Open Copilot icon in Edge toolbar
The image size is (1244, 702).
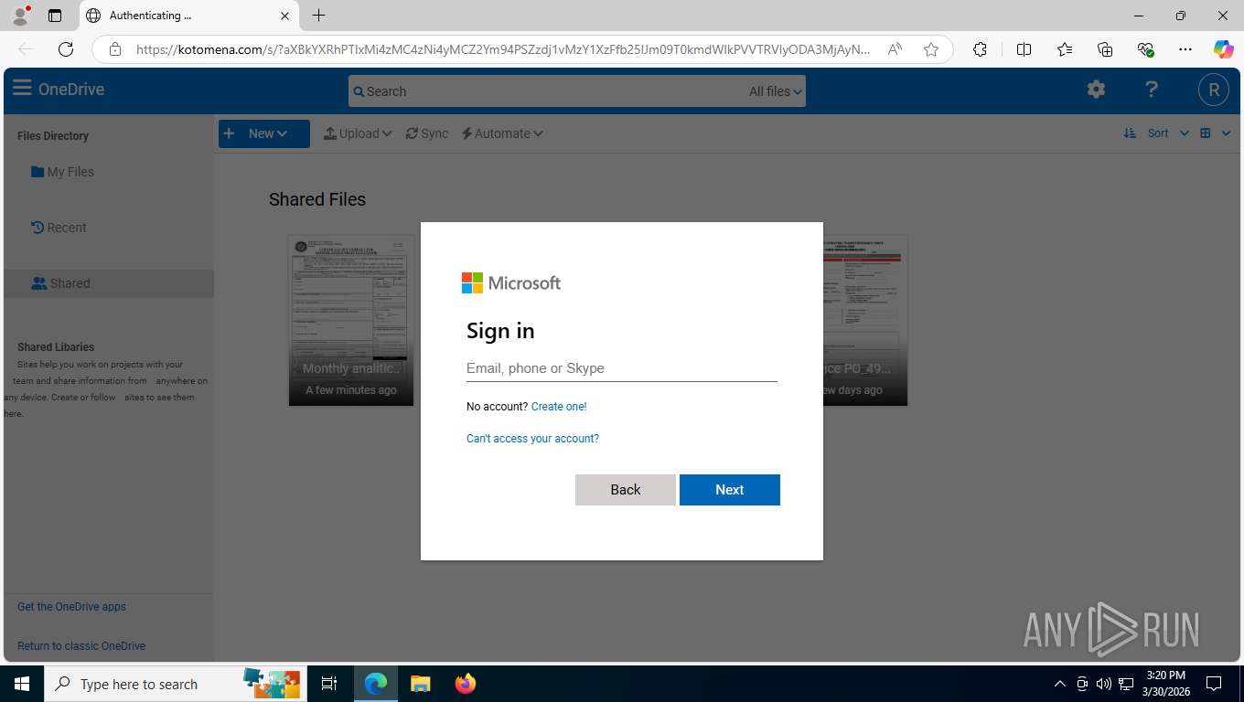(1224, 49)
